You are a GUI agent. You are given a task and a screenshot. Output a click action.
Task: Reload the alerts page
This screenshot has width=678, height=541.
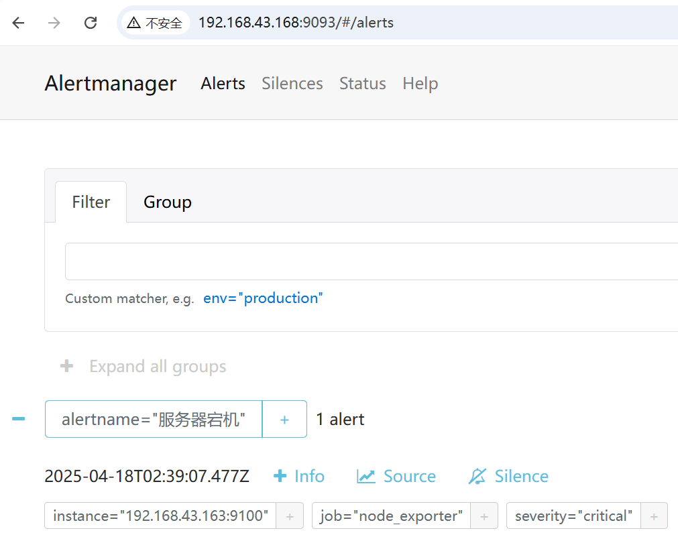point(91,23)
